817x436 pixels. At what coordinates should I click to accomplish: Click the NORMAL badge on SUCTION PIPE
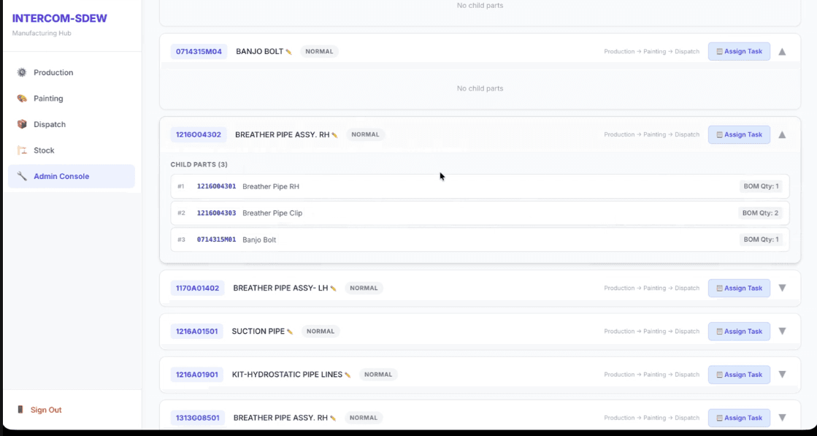coord(321,332)
